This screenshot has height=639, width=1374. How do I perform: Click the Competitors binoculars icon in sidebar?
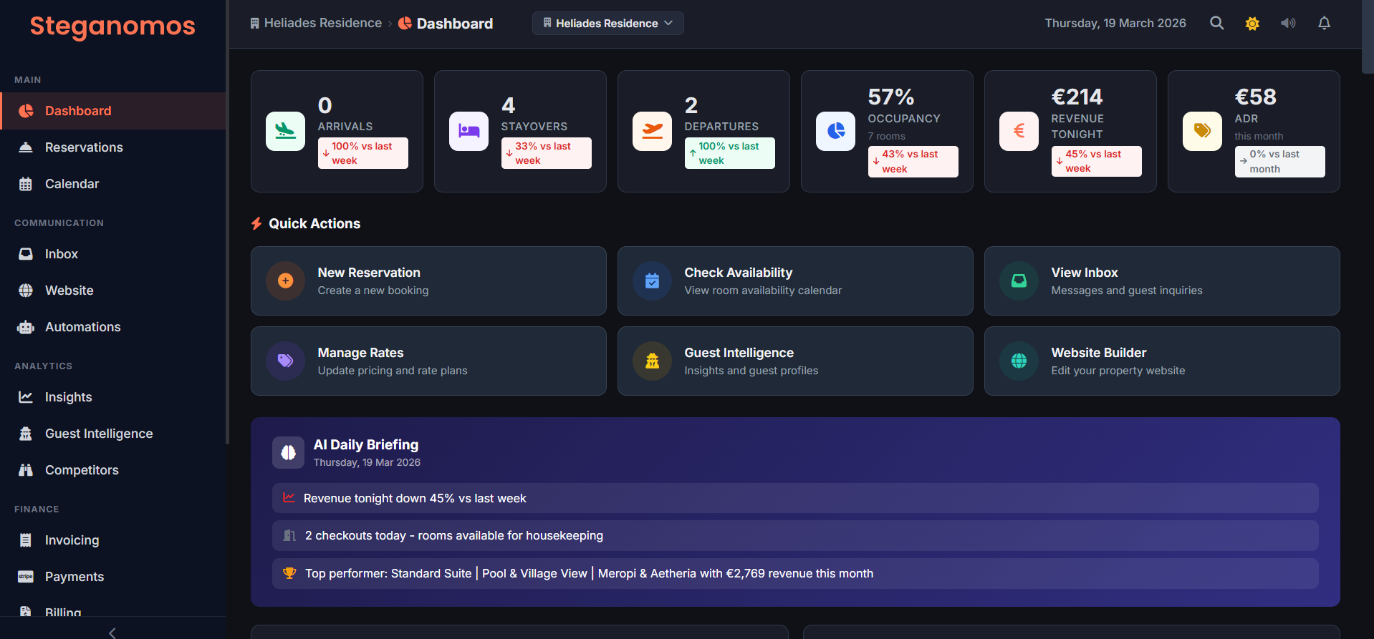click(x=26, y=470)
